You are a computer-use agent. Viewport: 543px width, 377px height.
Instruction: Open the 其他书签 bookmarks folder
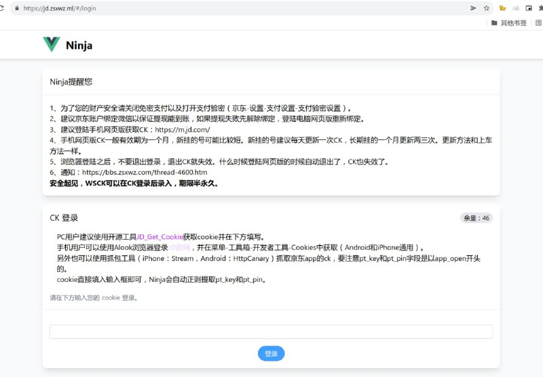(509, 22)
